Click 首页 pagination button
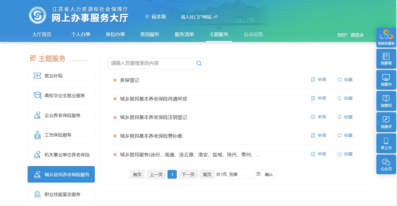Image resolution: width=397 pixels, height=206 pixels. tap(137, 174)
